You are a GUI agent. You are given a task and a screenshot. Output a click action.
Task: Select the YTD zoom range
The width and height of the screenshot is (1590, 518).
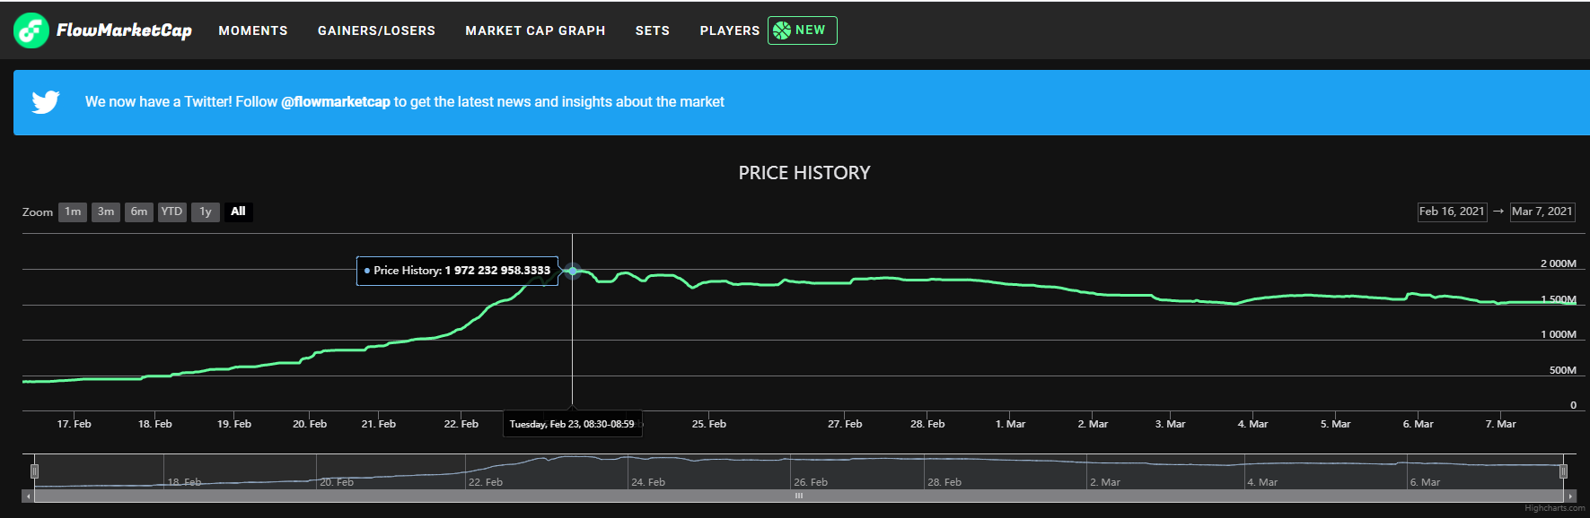(x=171, y=212)
